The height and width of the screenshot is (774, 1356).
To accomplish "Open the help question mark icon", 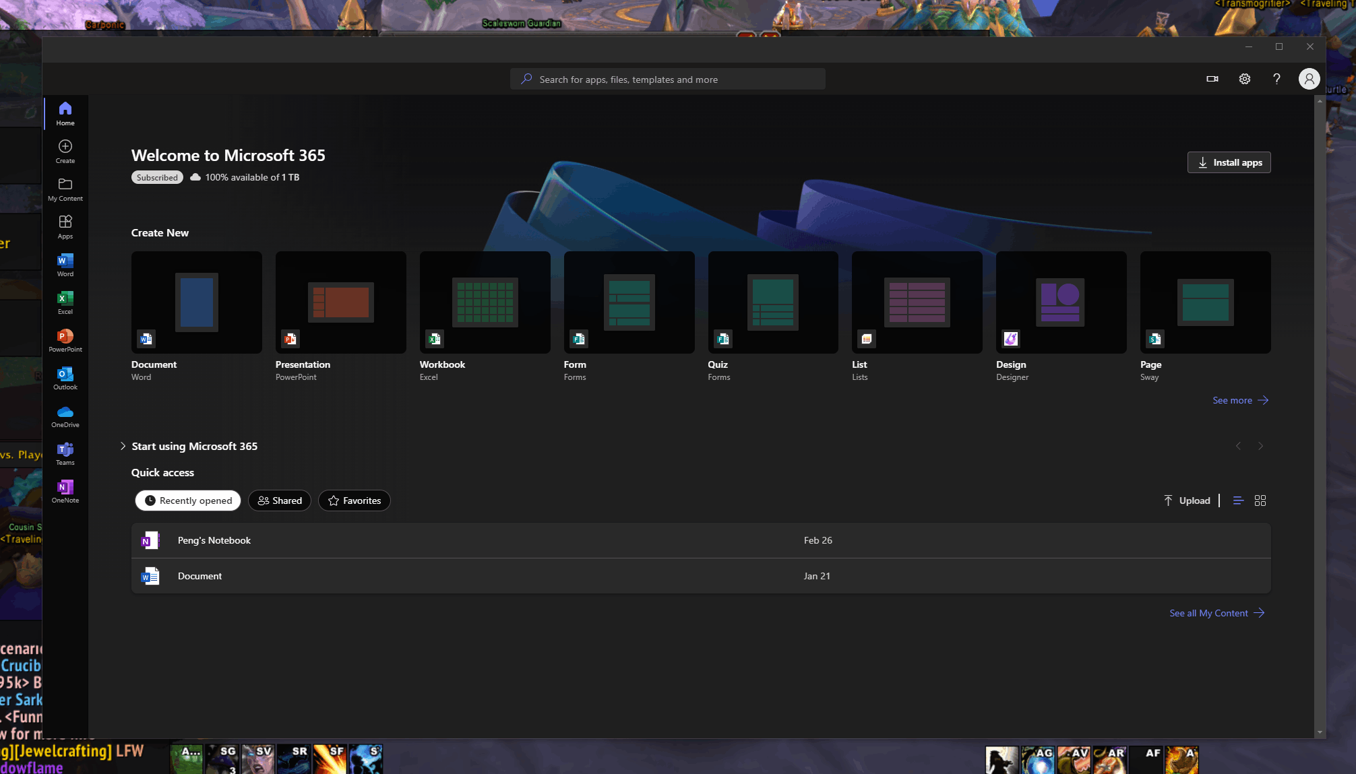I will 1276,79.
